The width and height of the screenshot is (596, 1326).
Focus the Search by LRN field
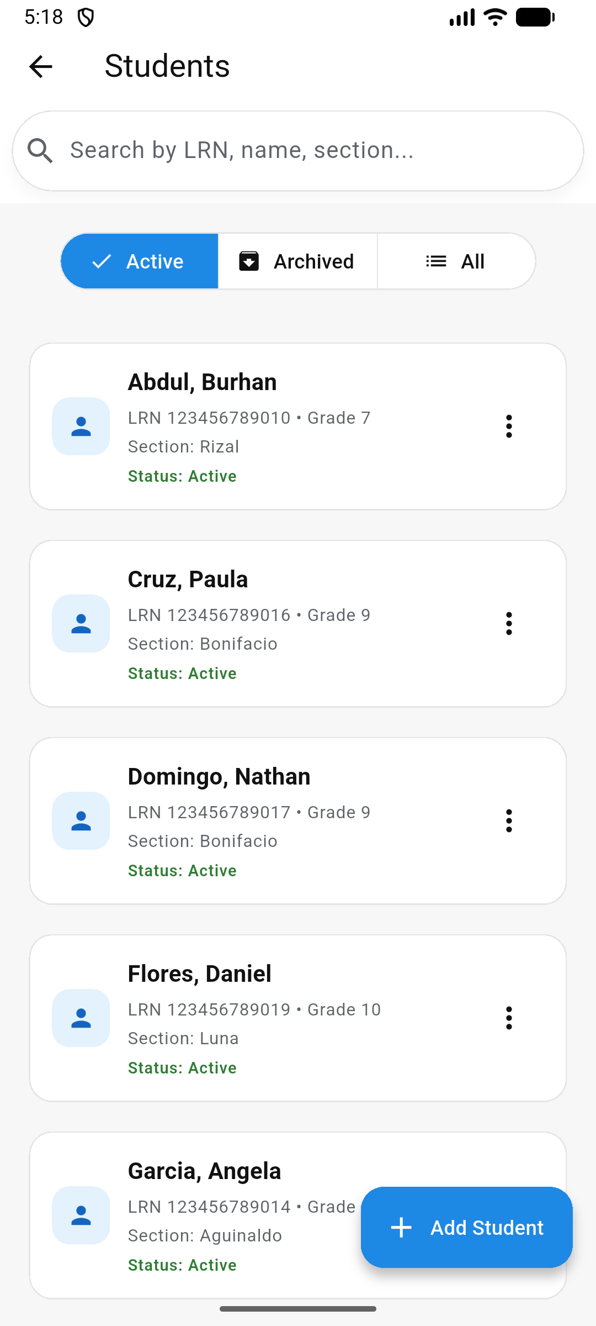click(x=309, y=151)
